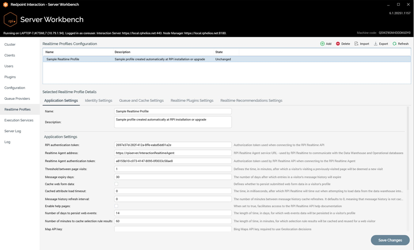Go to Execution Services in sidebar

[19, 120]
